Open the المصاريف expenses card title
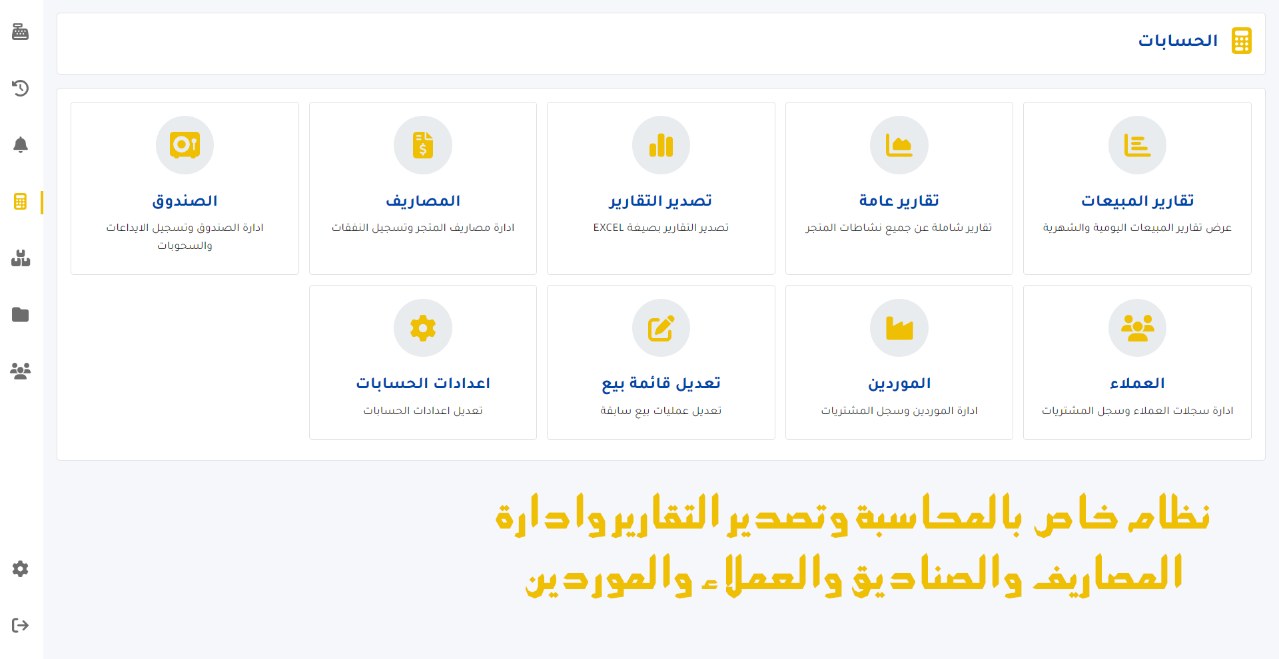Image resolution: width=1279 pixels, height=659 pixels. pos(423,200)
